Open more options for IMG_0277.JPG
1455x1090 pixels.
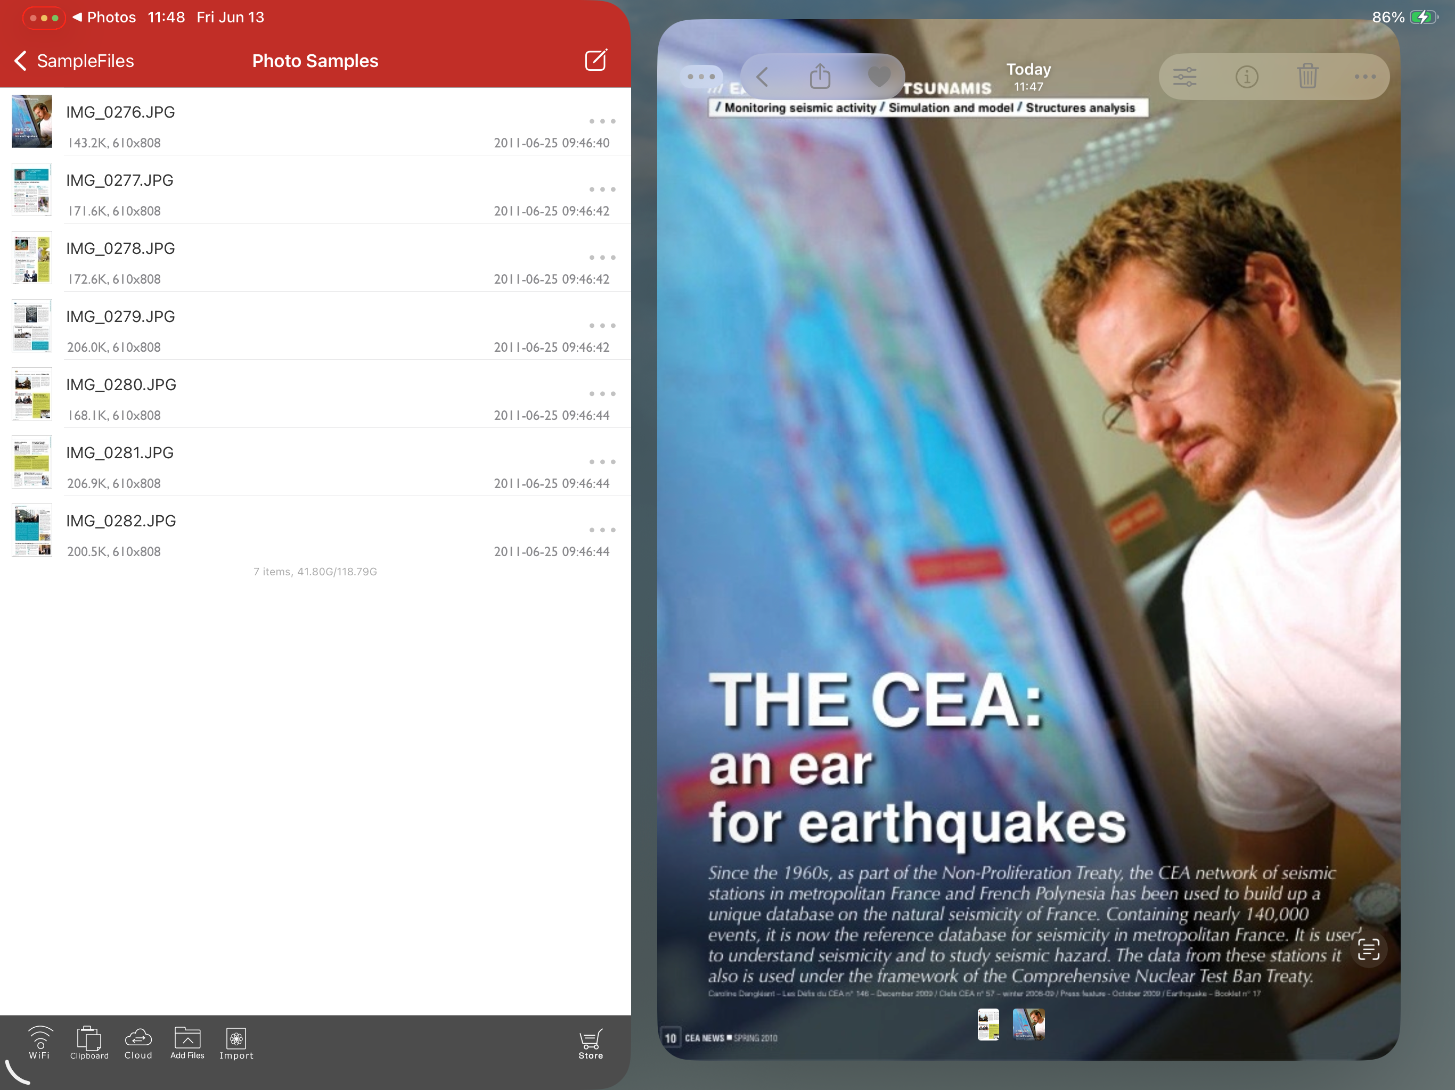(602, 189)
